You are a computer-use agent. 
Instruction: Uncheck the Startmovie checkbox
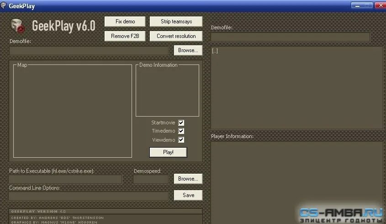tap(181, 123)
